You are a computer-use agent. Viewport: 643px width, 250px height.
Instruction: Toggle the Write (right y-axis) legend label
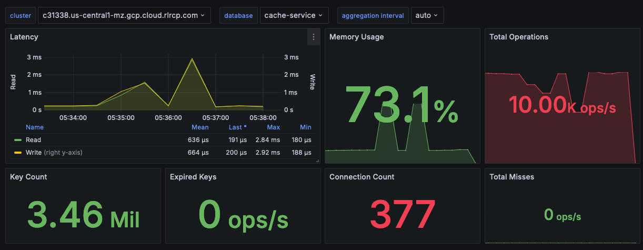point(54,153)
